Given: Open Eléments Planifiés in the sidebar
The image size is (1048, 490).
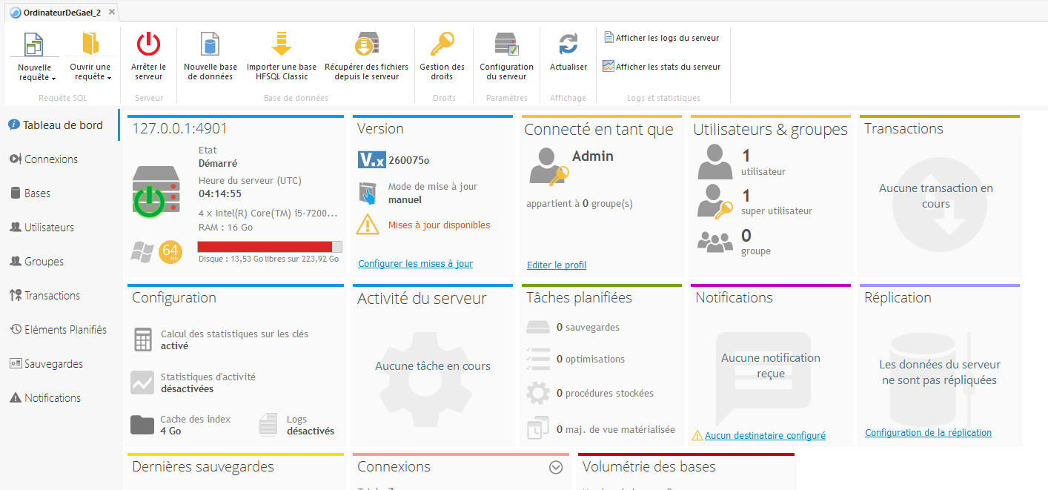Looking at the screenshot, I should [58, 330].
